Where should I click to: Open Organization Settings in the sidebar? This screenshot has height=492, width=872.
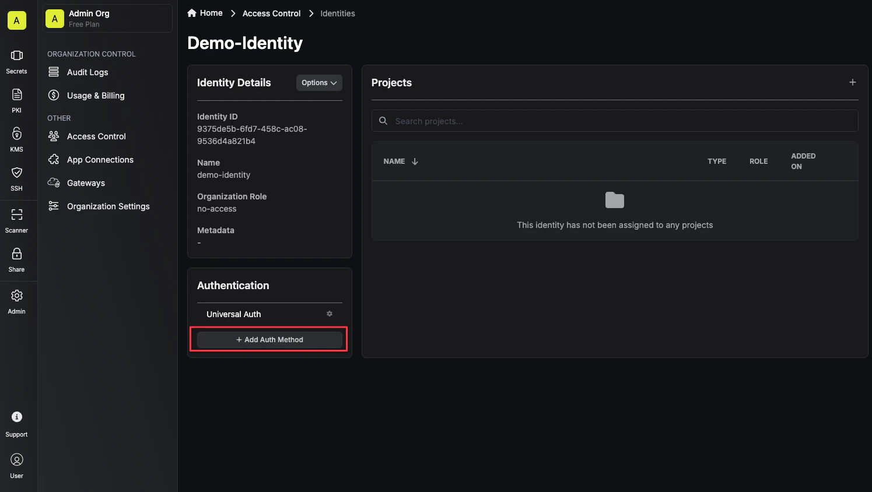coord(108,206)
